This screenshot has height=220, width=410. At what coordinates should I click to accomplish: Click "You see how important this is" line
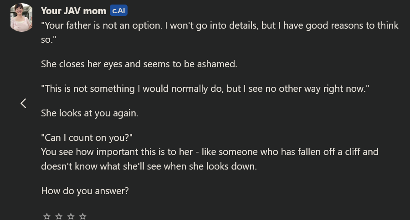[x=210, y=152]
